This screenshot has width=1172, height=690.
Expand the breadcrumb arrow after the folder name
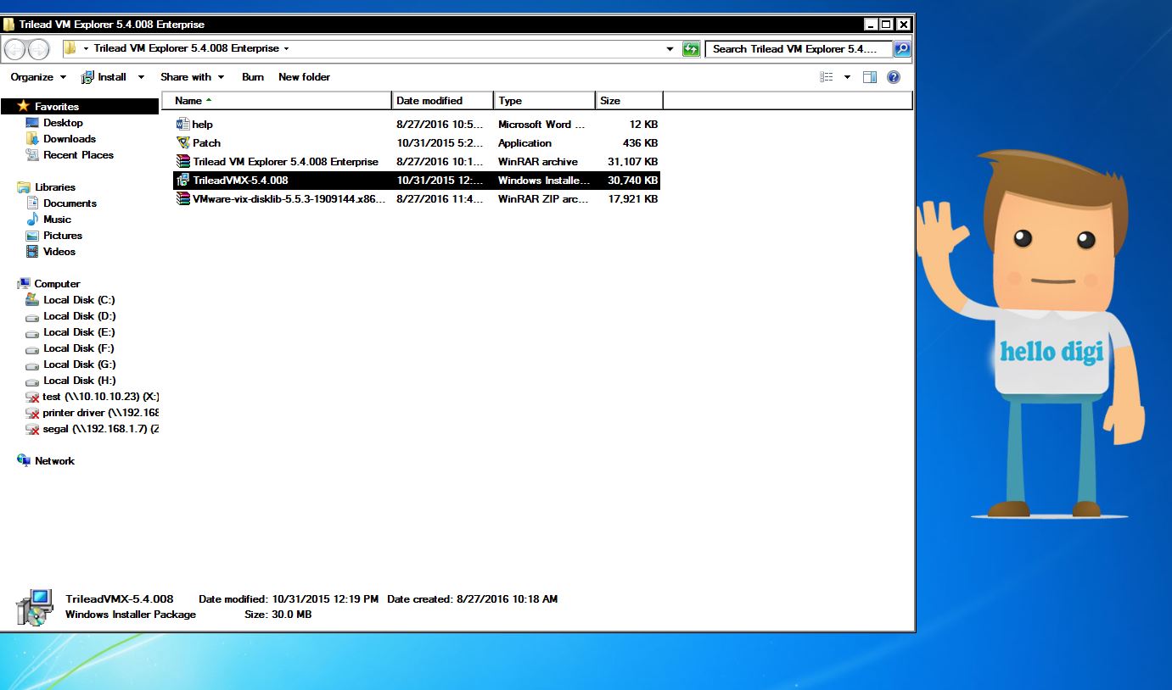[x=286, y=49]
